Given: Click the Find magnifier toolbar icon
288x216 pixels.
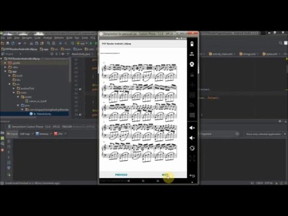Looking at the screenshot, I should point(49,43).
